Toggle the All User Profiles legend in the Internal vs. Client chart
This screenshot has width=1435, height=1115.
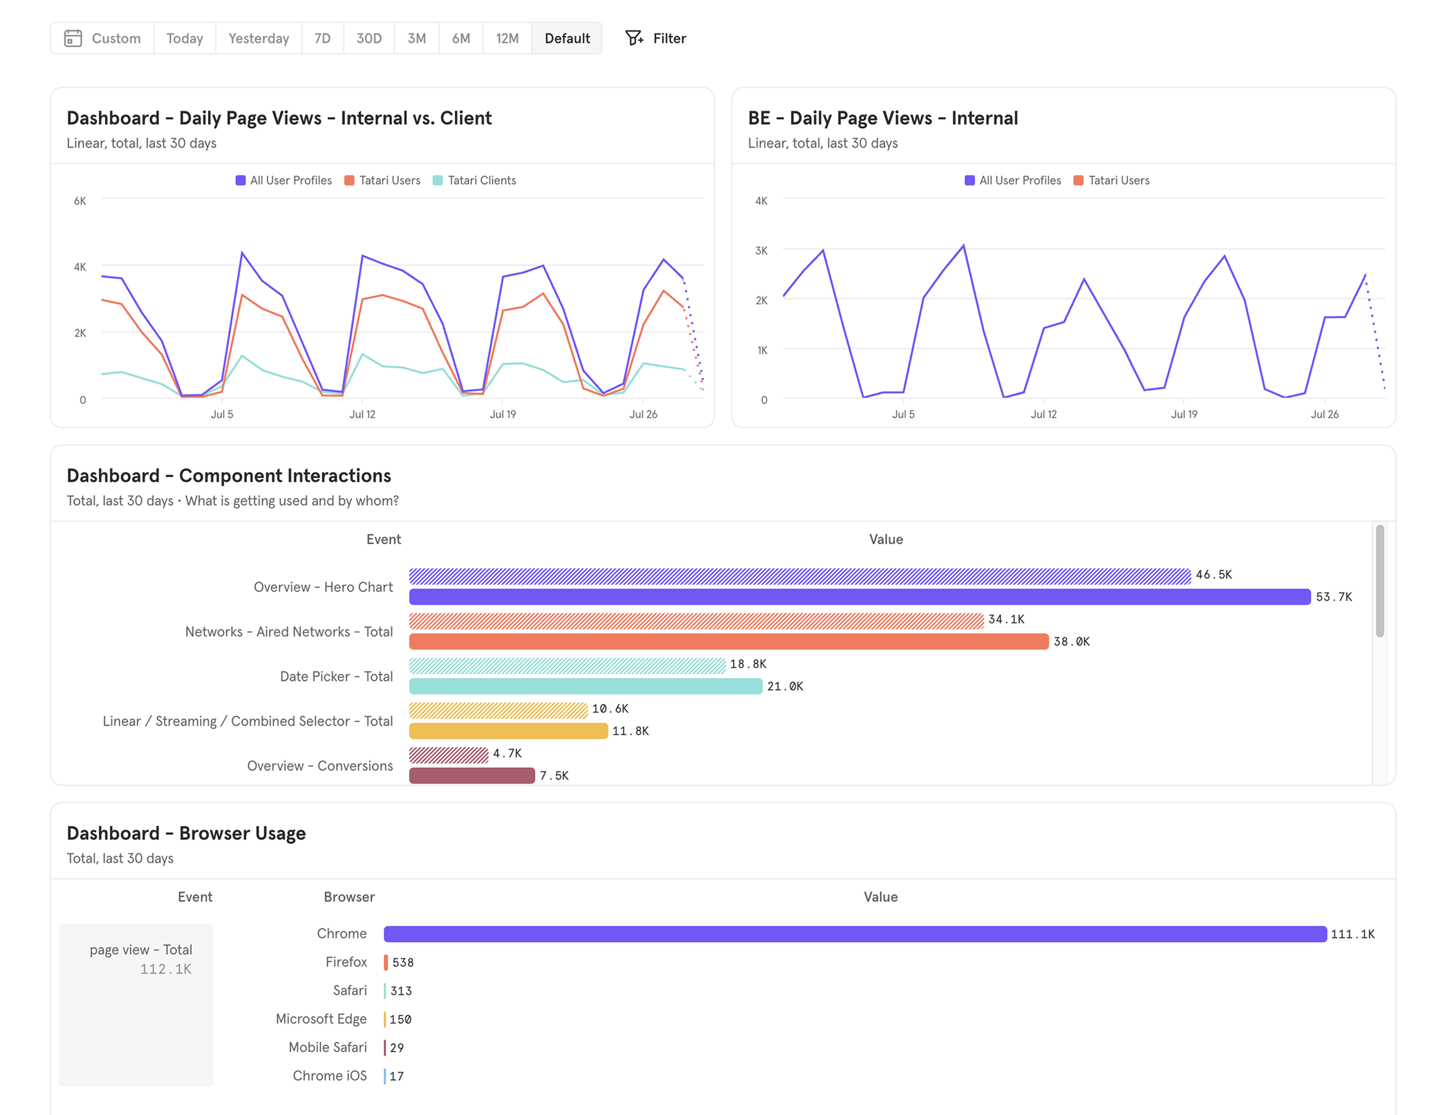pyautogui.click(x=284, y=180)
